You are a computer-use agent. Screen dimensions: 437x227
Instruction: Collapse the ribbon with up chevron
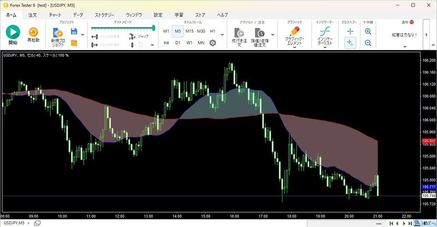[433, 45]
